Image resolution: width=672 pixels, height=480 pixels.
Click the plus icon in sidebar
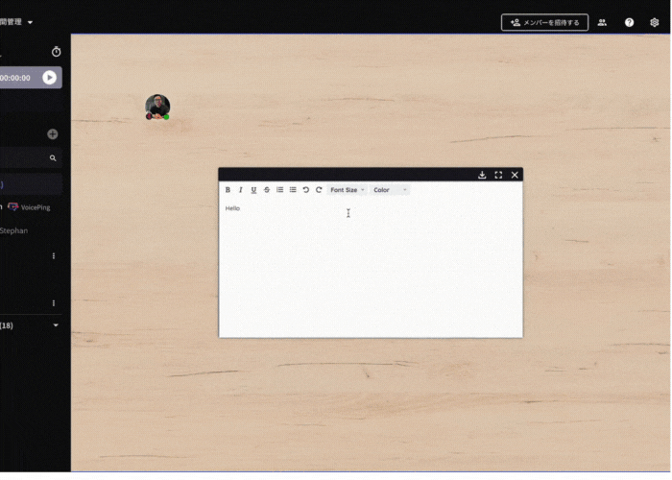point(53,134)
